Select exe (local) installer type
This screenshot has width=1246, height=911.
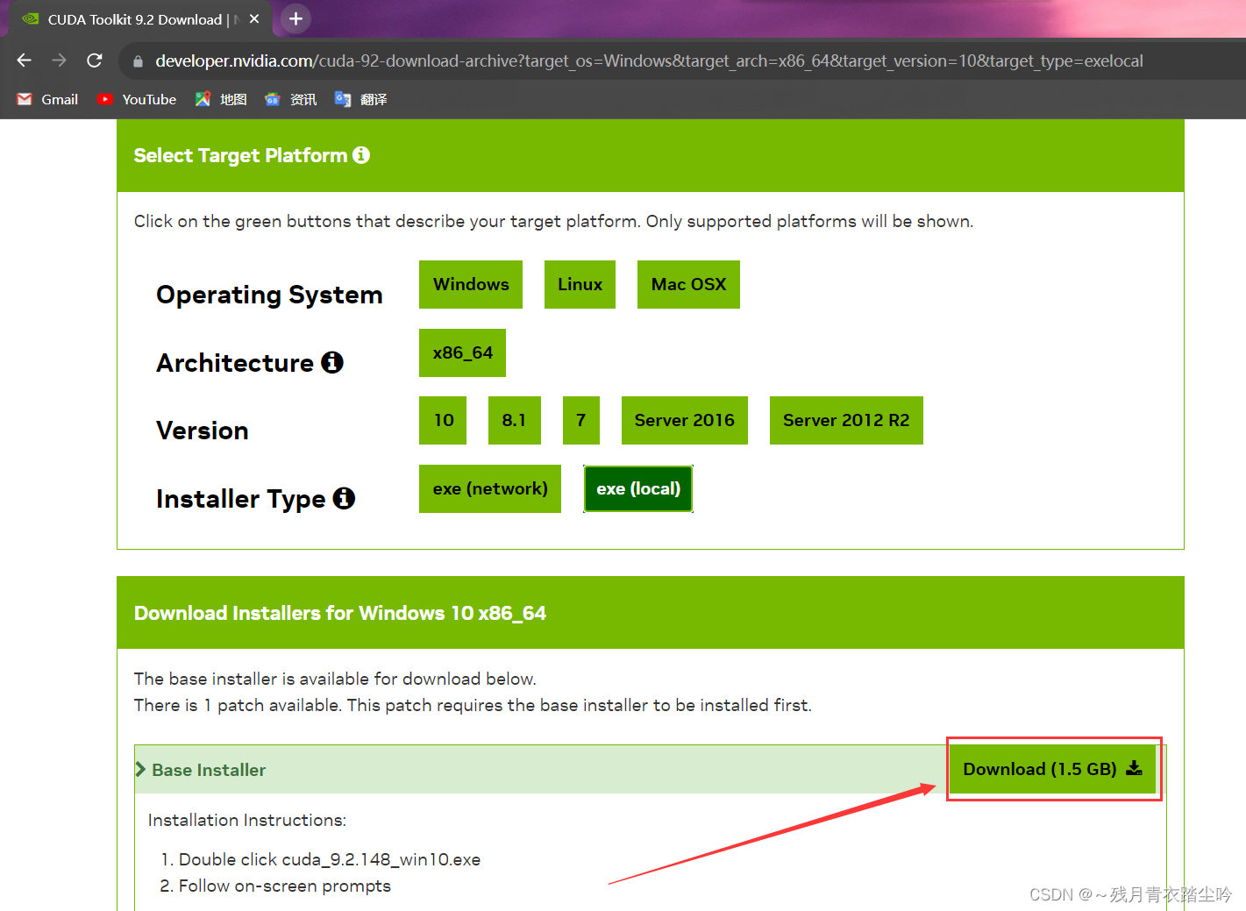point(638,488)
